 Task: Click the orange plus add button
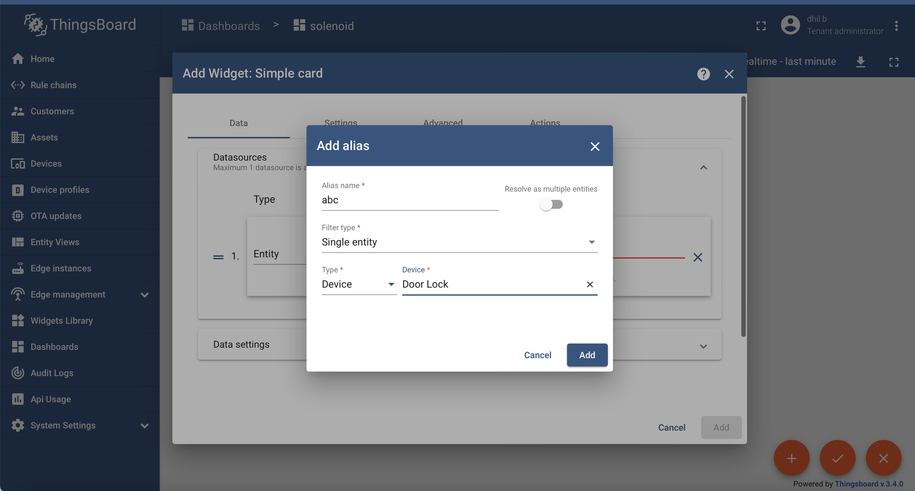coord(791,458)
